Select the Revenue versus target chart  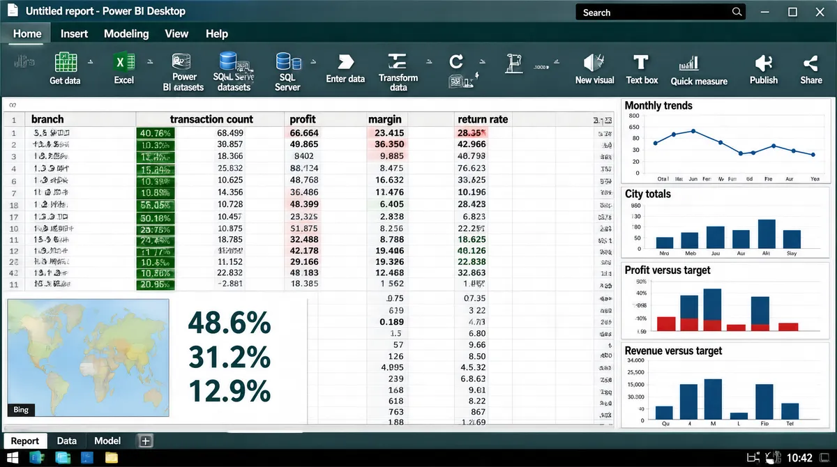(x=725, y=385)
